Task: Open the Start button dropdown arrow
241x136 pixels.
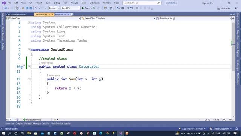Action: 91,8
